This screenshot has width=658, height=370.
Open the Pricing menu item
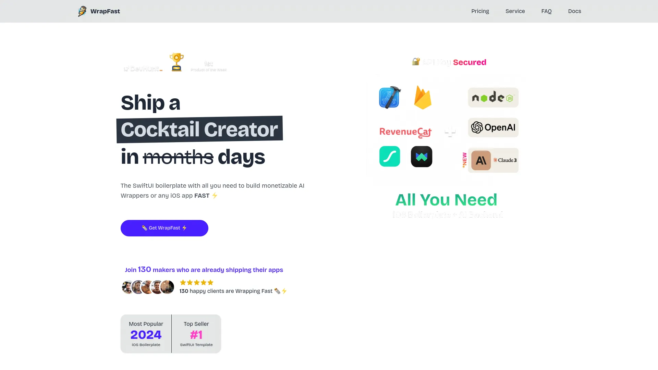480,11
